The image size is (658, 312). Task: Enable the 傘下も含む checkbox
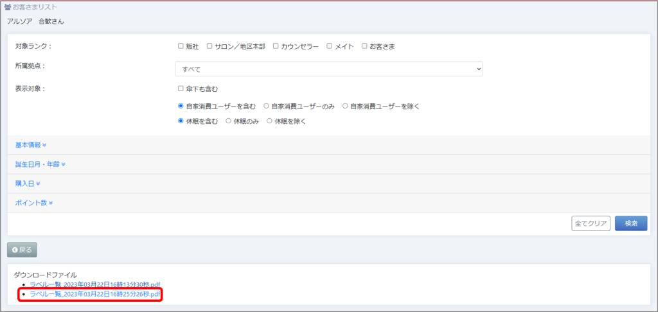(181, 89)
